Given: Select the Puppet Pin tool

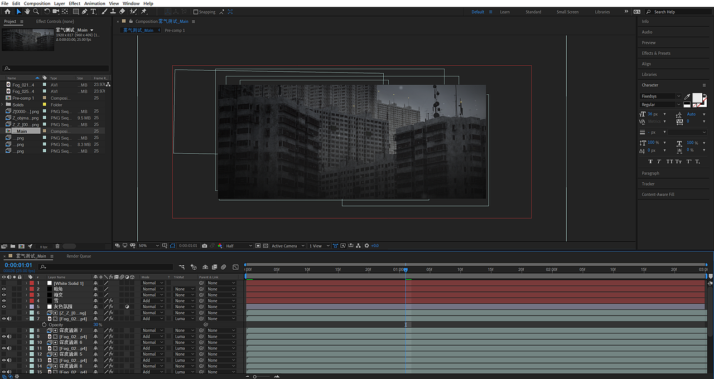Looking at the screenshot, I should click(x=144, y=11).
